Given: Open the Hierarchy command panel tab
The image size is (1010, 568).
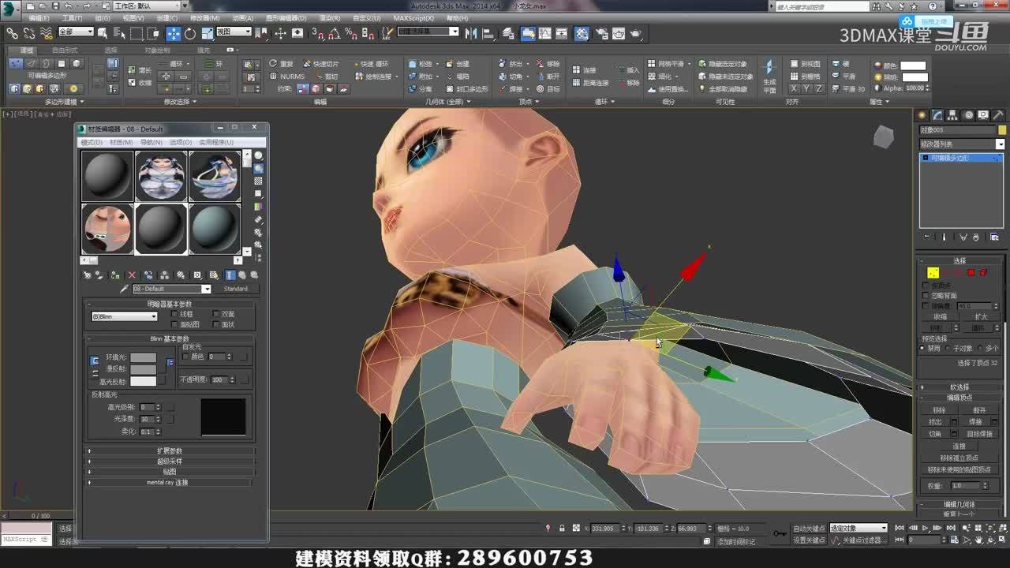Looking at the screenshot, I should 953,115.
